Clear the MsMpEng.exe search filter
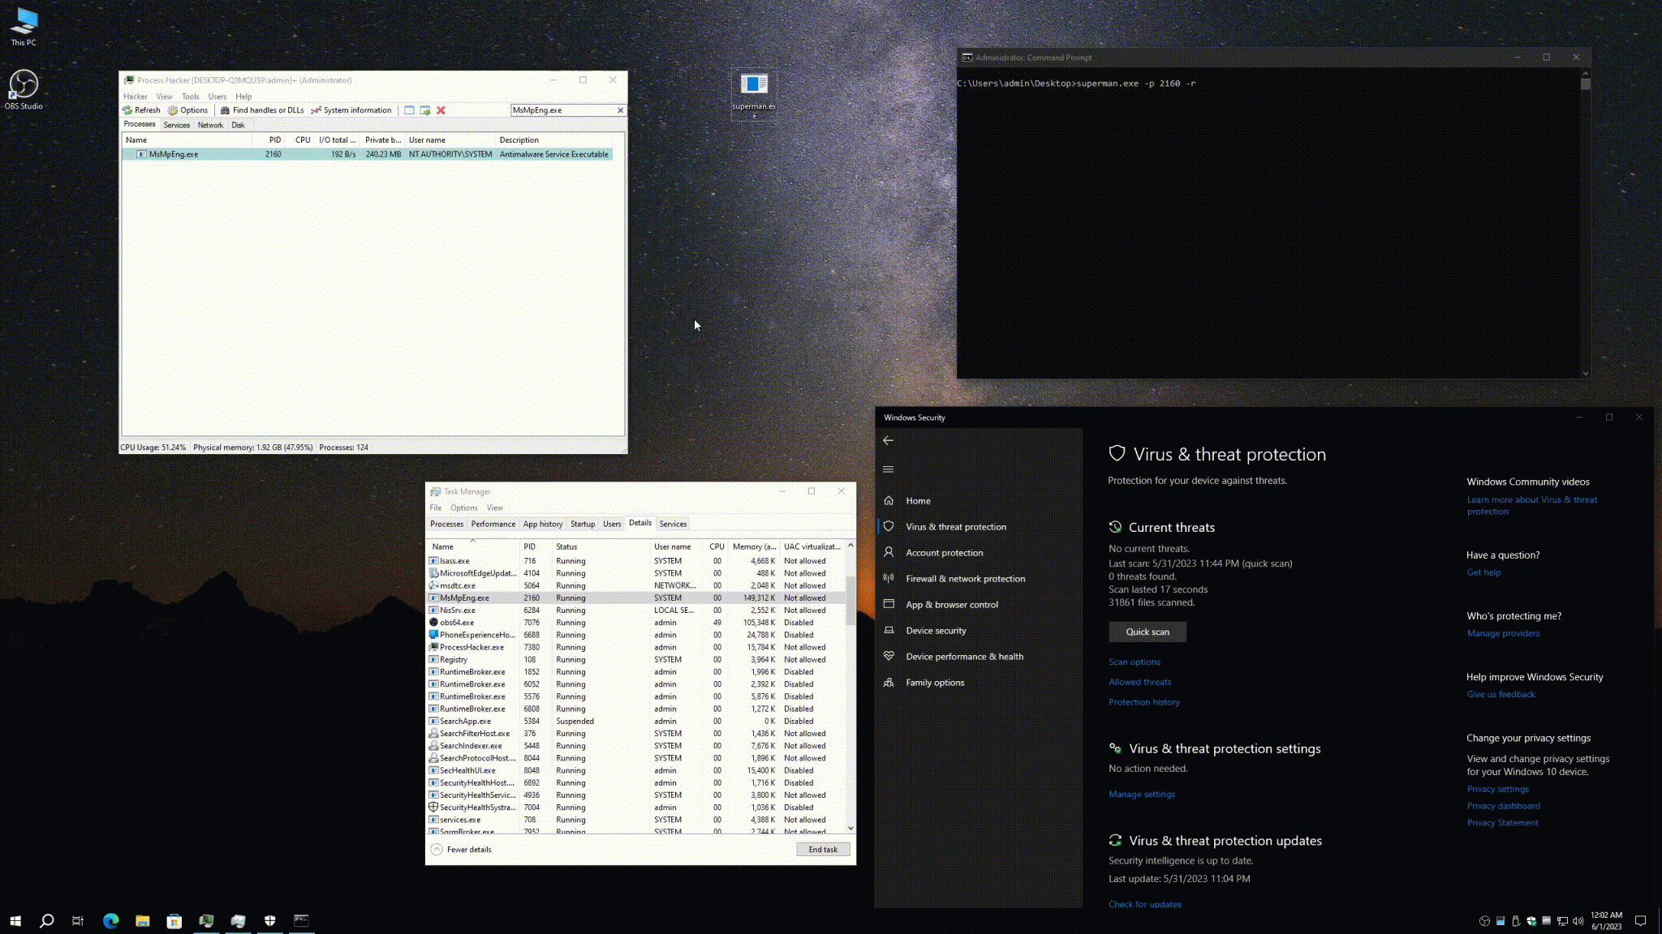 coord(621,110)
